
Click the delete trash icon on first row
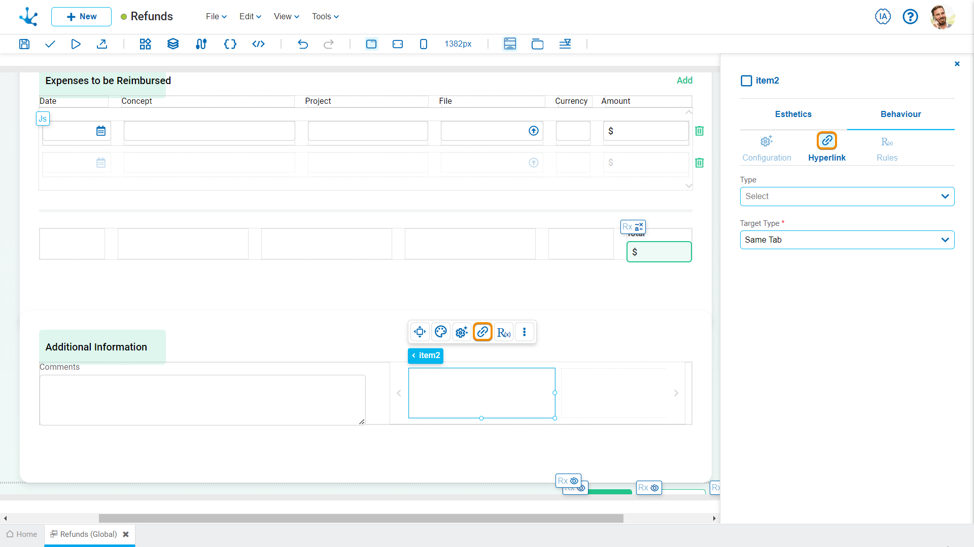700,131
